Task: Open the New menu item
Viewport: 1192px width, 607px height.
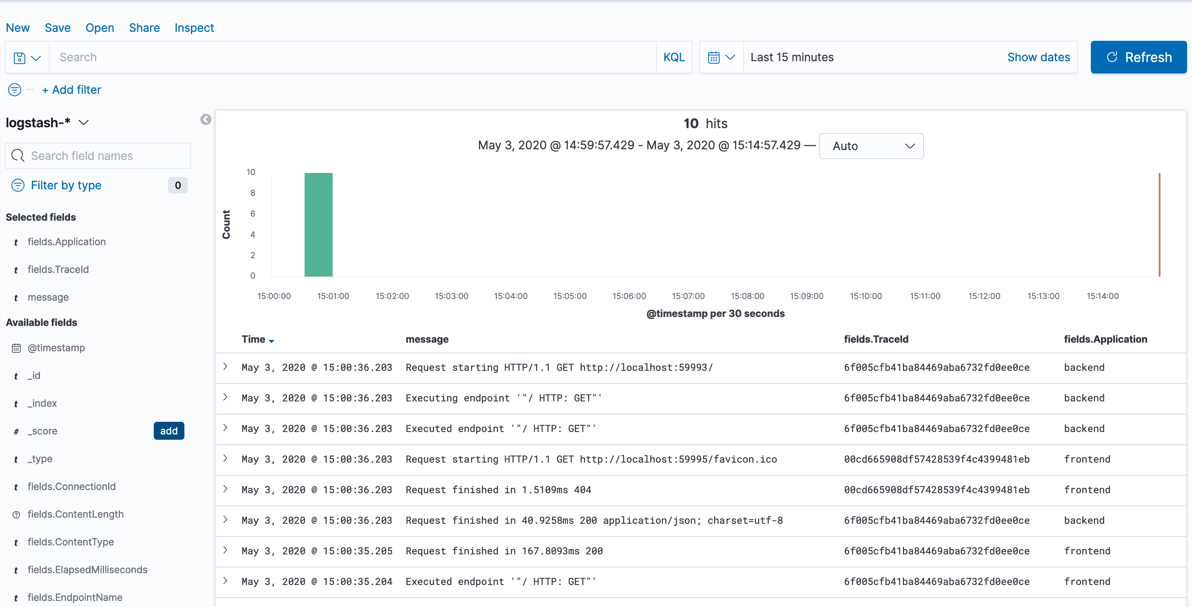Action: pos(18,28)
